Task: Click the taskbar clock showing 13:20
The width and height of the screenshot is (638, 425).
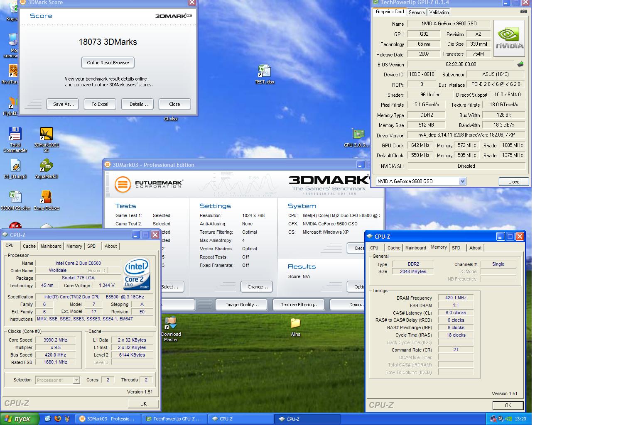Action: 520,419
